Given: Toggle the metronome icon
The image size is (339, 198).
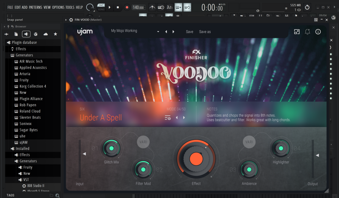Looking at the screenshot, I should click(152, 7).
